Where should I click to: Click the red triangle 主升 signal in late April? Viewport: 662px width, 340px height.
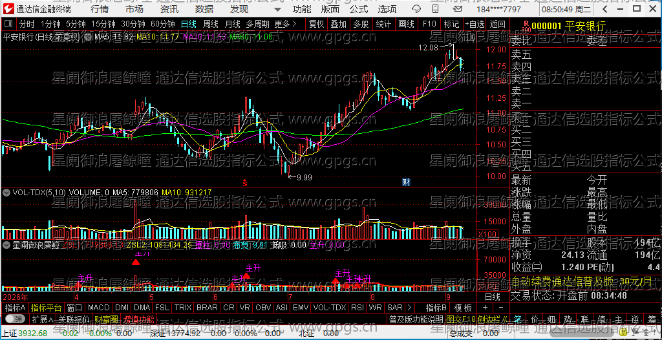tap(136, 262)
